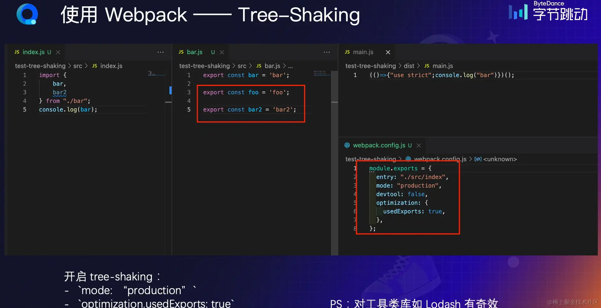The height and width of the screenshot is (308, 601).
Task: Open more actions menu in index.js pane
Action: (x=160, y=52)
